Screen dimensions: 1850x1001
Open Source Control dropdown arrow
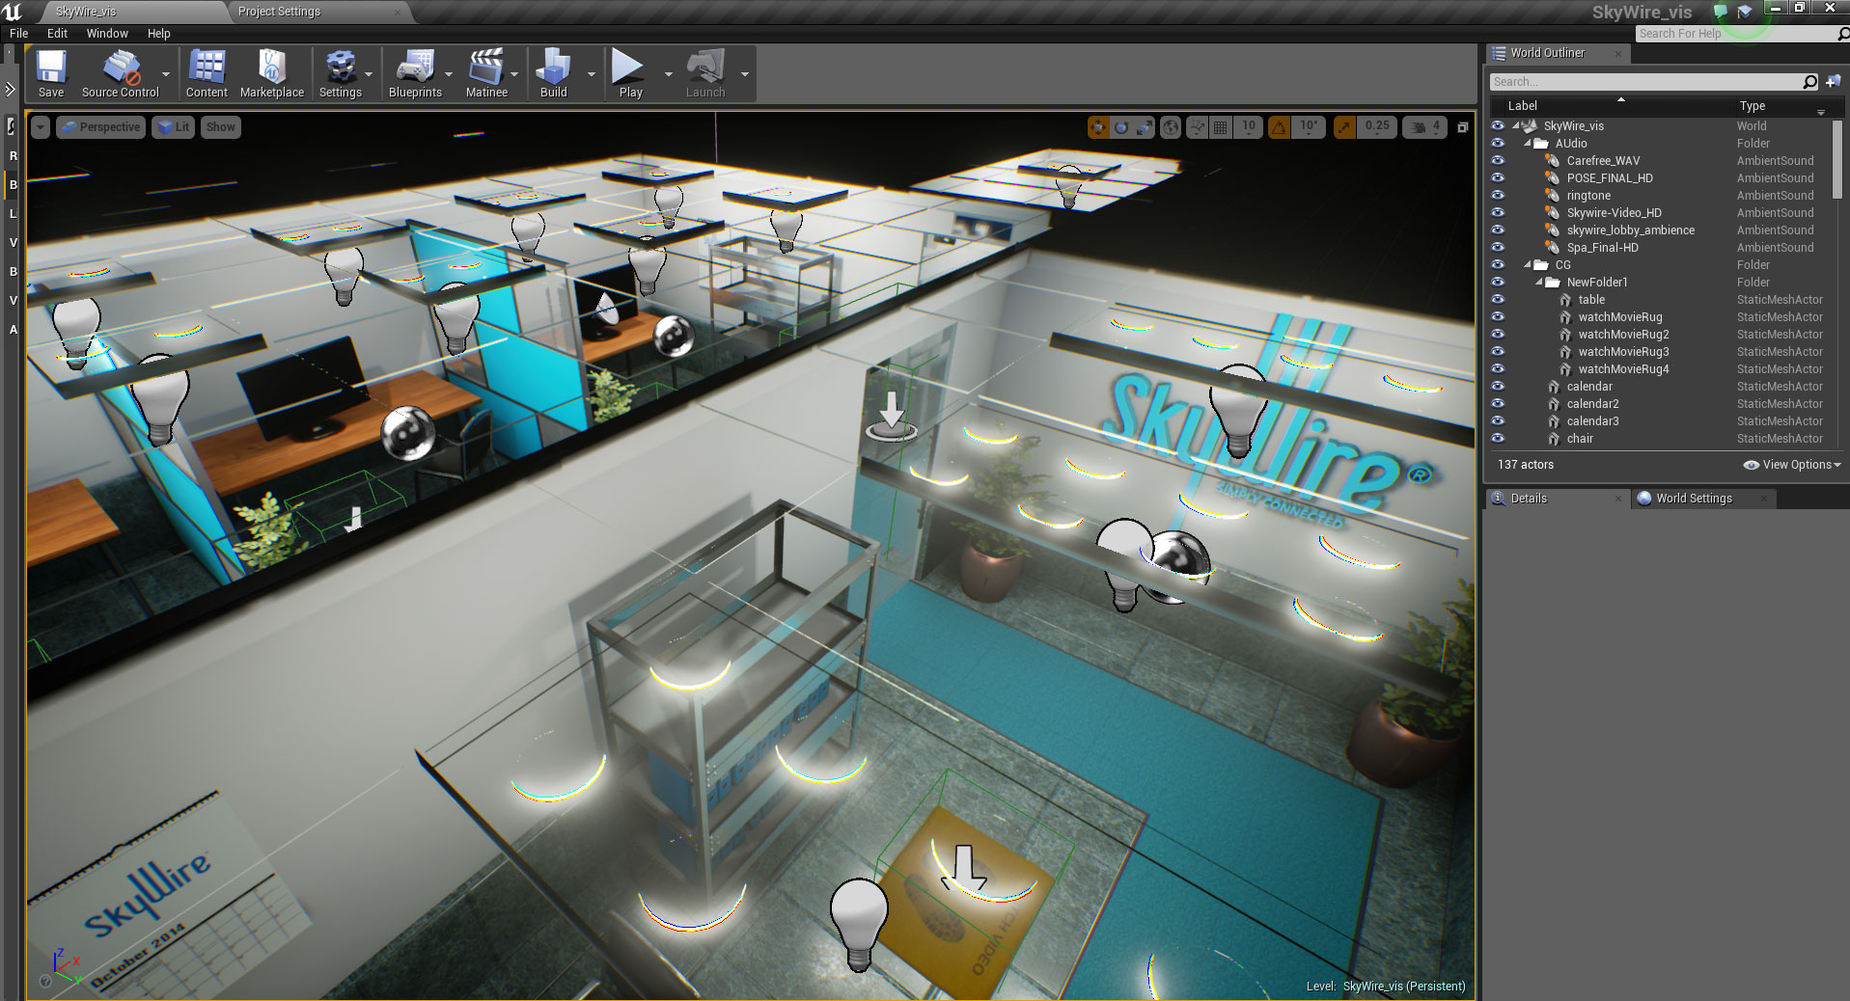[166, 74]
